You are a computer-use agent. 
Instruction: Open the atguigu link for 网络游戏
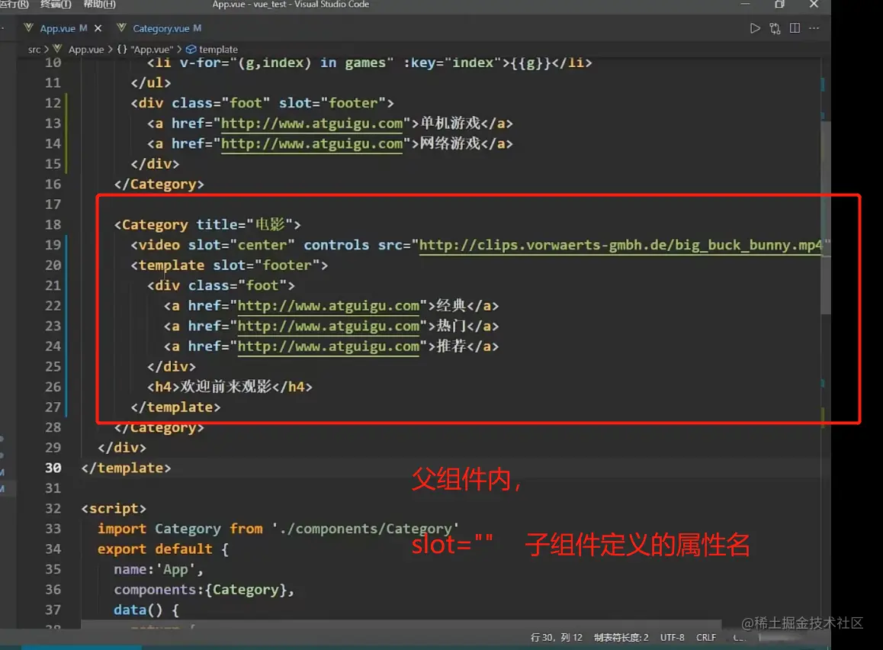pyautogui.click(x=311, y=143)
